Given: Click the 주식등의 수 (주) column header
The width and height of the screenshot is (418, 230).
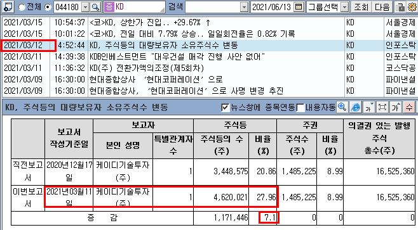Looking at the screenshot, I should [222, 145].
